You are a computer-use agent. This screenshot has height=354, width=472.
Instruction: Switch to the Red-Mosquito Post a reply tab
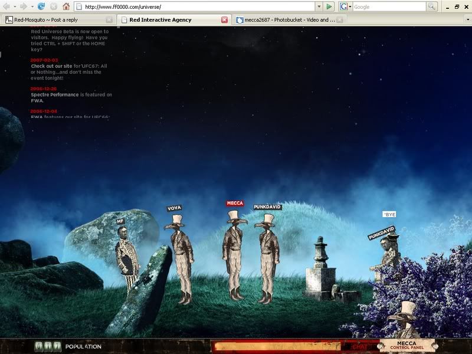point(57,19)
